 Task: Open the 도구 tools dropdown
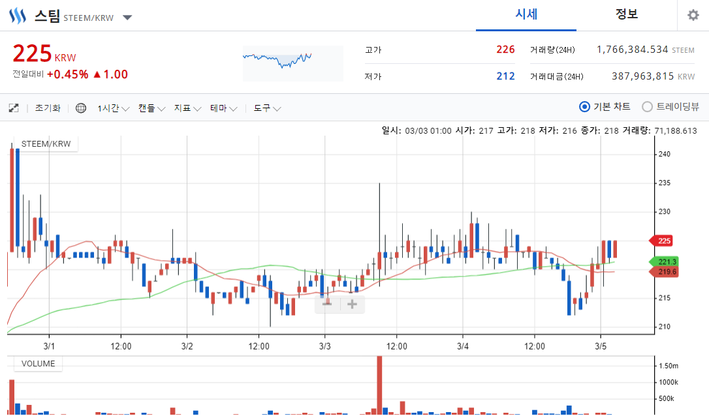(x=267, y=108)
